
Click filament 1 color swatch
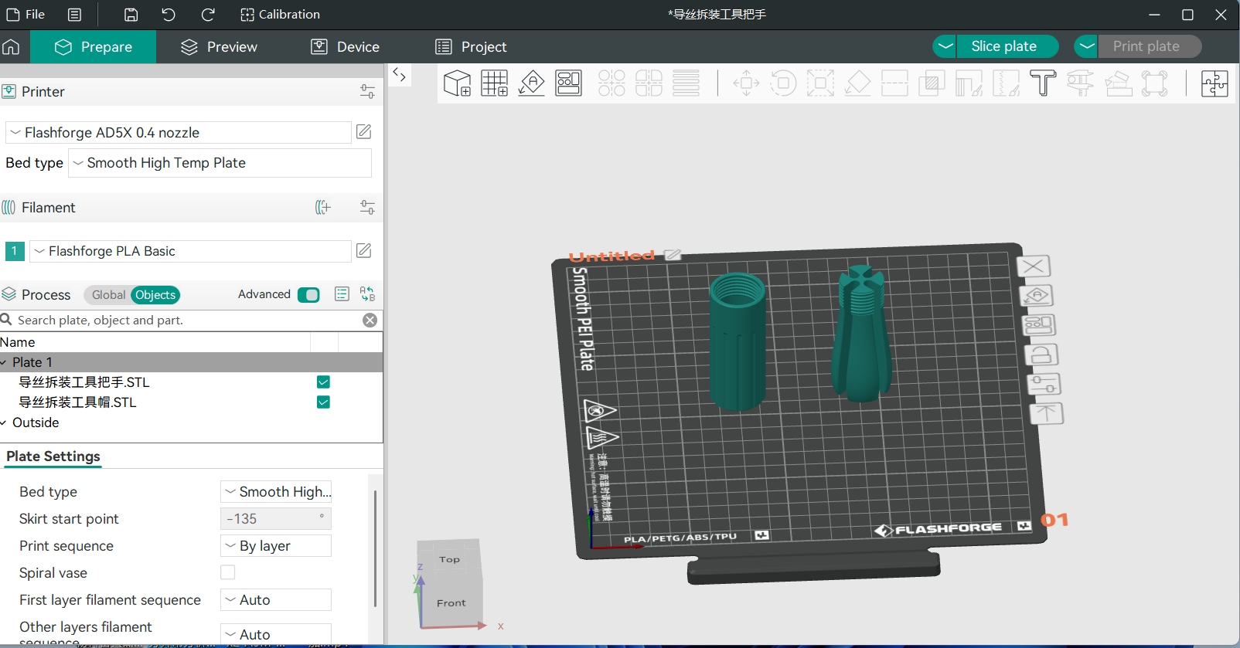point(15,251)
